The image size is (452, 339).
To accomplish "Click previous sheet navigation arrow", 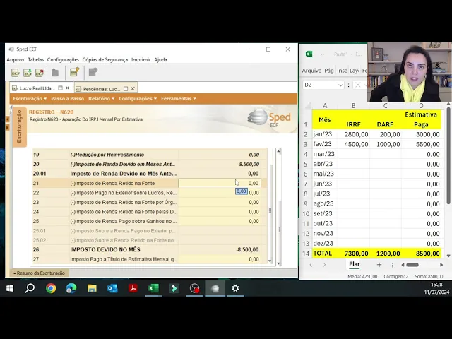I will coord(311,265).
